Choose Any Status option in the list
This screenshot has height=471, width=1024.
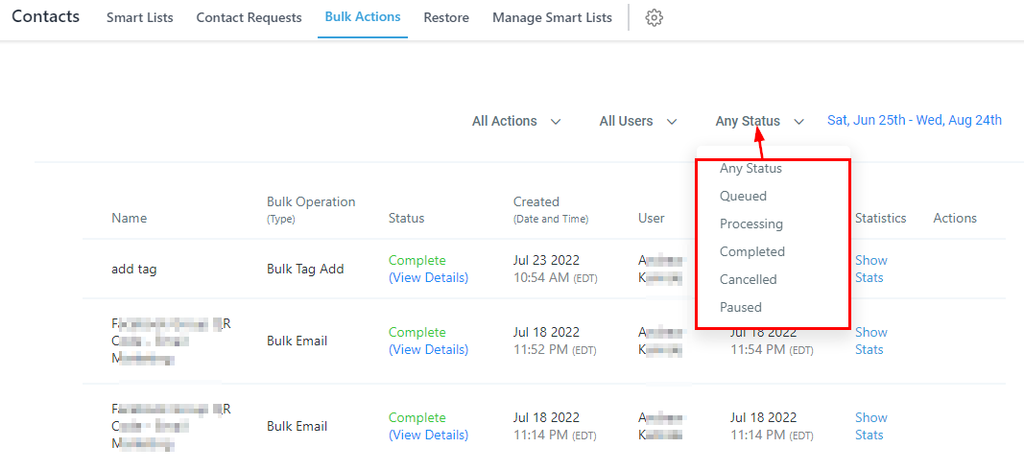pos(750,169)
